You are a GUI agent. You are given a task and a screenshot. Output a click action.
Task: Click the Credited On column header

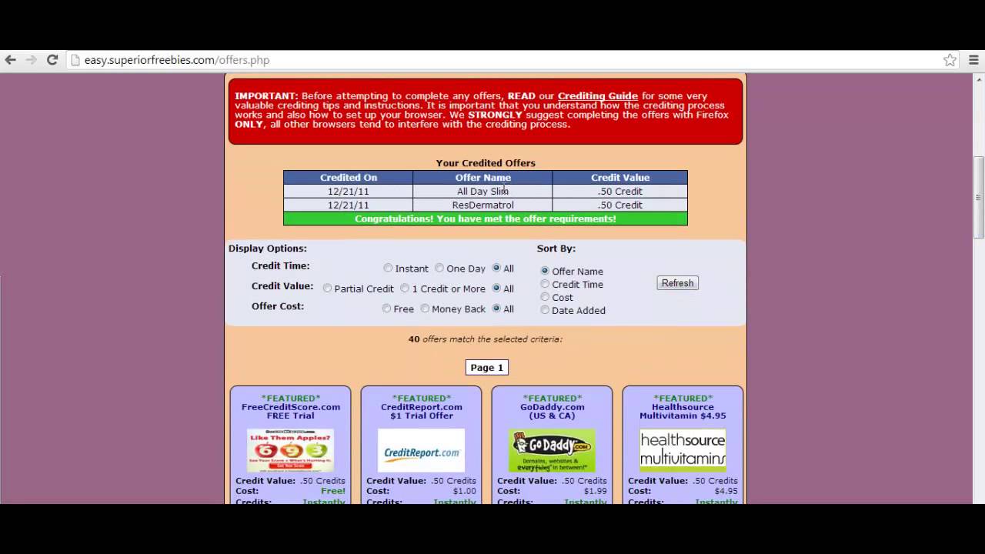(x=349, y=178)
